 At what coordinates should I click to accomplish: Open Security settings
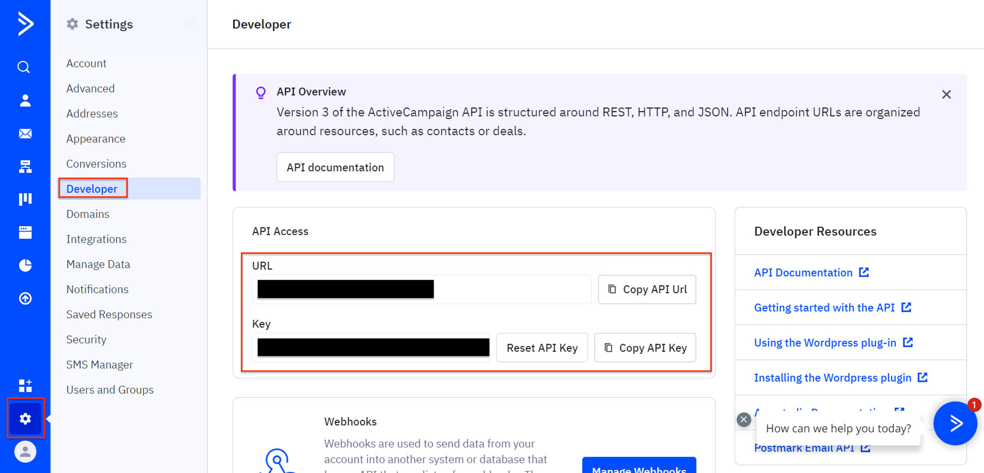point(86,339)
